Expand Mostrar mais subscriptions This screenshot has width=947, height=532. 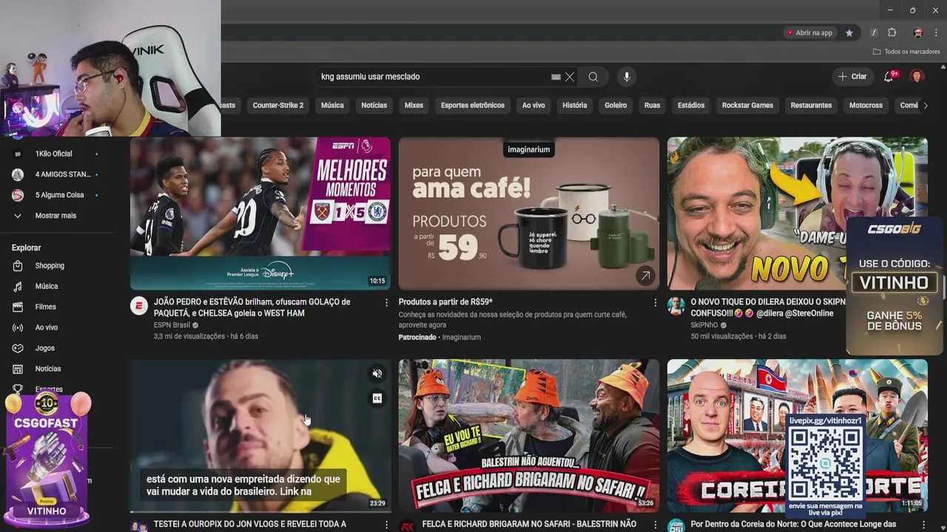coord(55,216)
